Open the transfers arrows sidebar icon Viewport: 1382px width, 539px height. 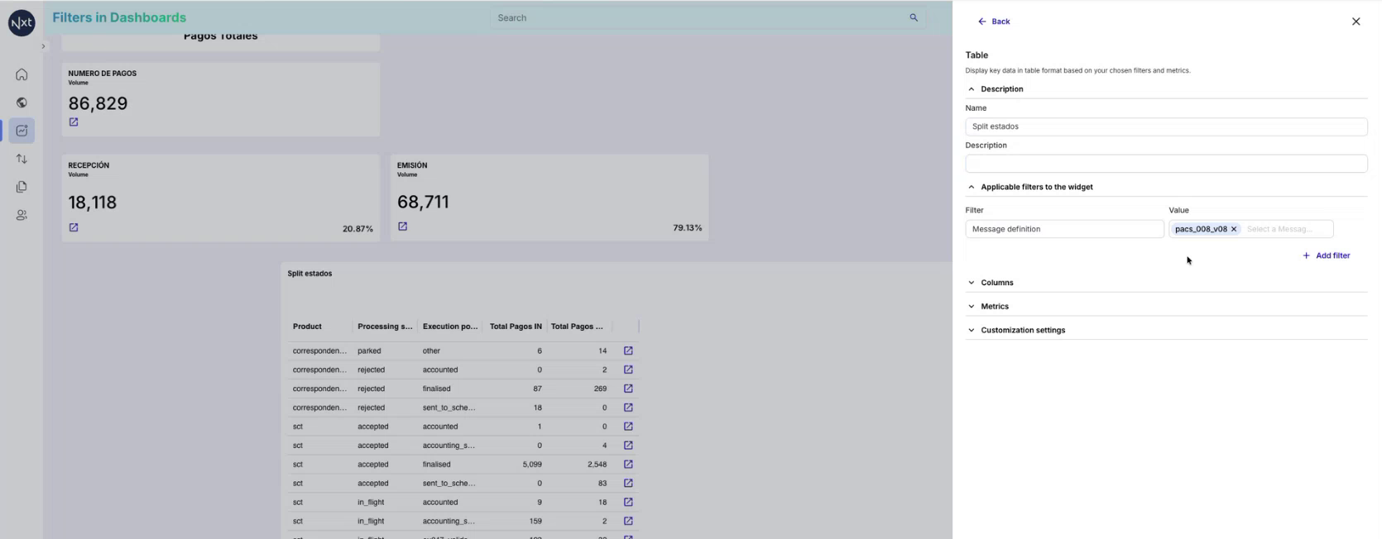pos(22,159)
